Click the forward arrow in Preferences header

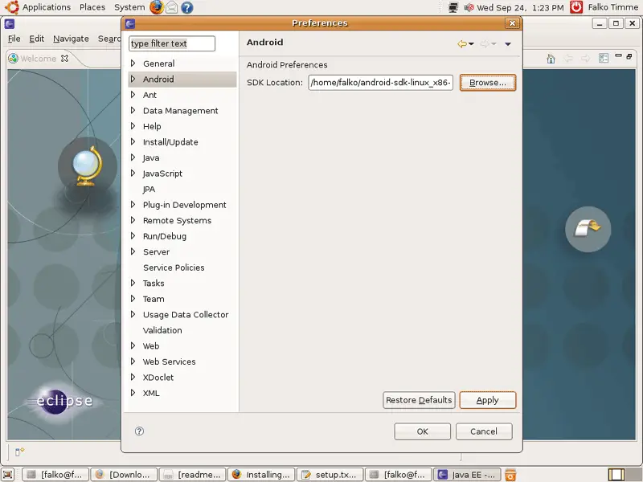[x=485, y=44]
